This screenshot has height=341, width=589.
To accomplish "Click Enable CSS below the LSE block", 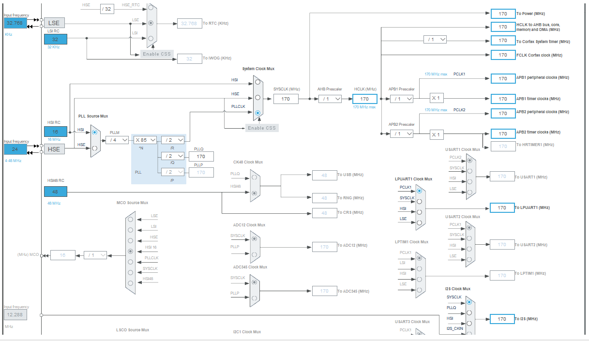I will click(156, 54).
